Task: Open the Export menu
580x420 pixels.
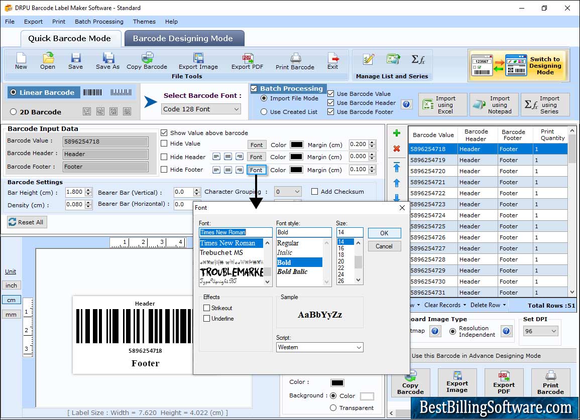Action: pos(33,22)
